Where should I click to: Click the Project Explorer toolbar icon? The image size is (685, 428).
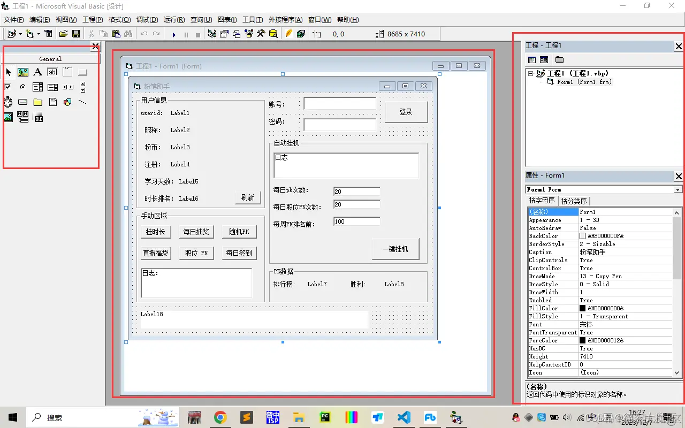point(211,34)
